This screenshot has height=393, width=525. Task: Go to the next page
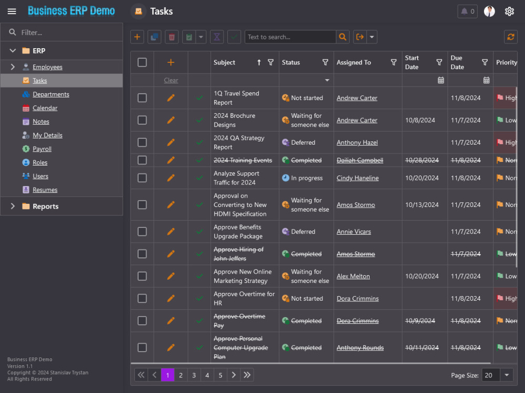click(x=234, y=375)
